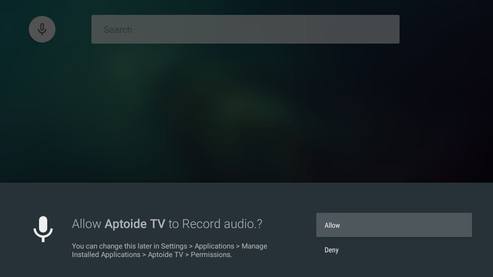Screen dimensions: 493x277
Task: Focus the Search input field
Action: (x=245, y=29)
